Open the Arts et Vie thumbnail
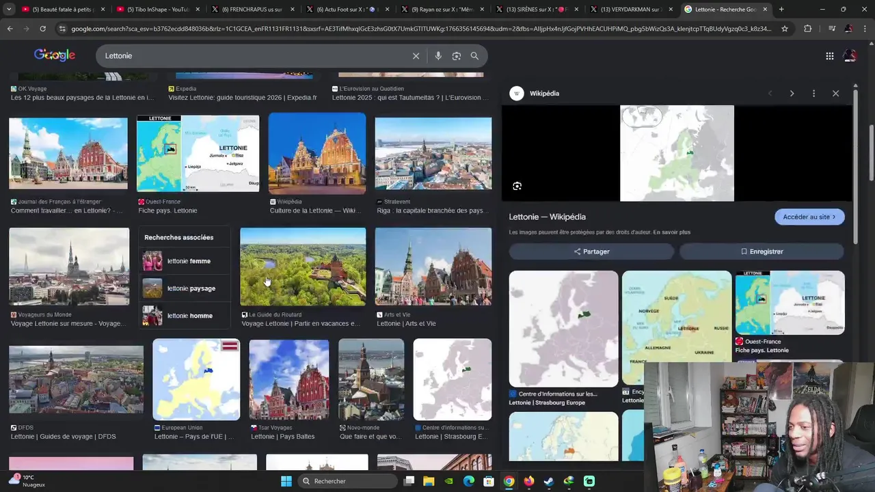This screenshot has width=875, height=492. pos(433,266)
